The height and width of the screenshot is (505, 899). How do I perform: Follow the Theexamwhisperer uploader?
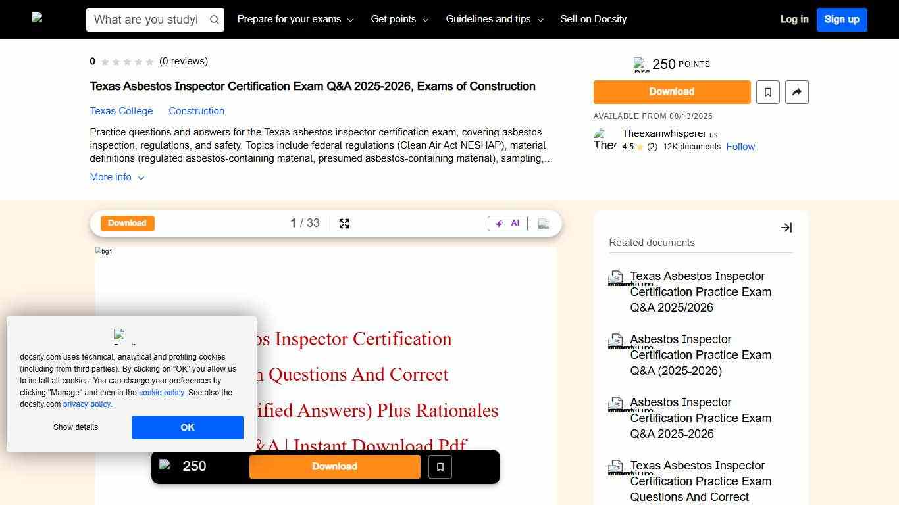coord(740,147)
